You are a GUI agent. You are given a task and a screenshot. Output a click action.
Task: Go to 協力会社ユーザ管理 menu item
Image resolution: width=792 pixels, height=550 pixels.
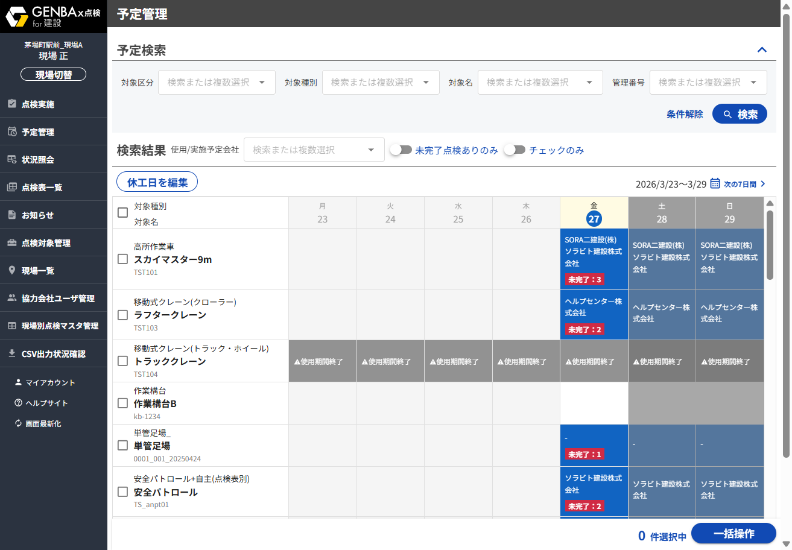[x=58, y=298]
